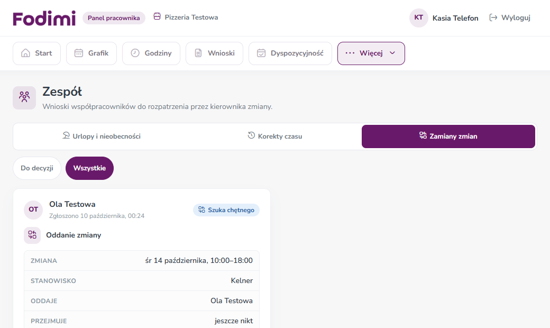This screenshot has height=328, width=550.
Task: Click the Wnioski document icon
Action: pyautogui.click(x=198, y=53)
